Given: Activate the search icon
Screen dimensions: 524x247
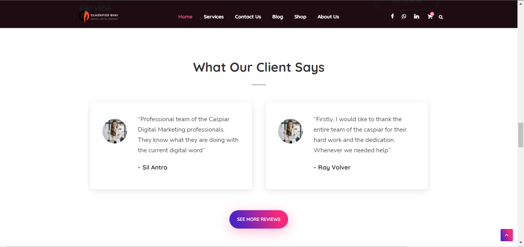Looking at the screenshot, I should pos(441,17).
